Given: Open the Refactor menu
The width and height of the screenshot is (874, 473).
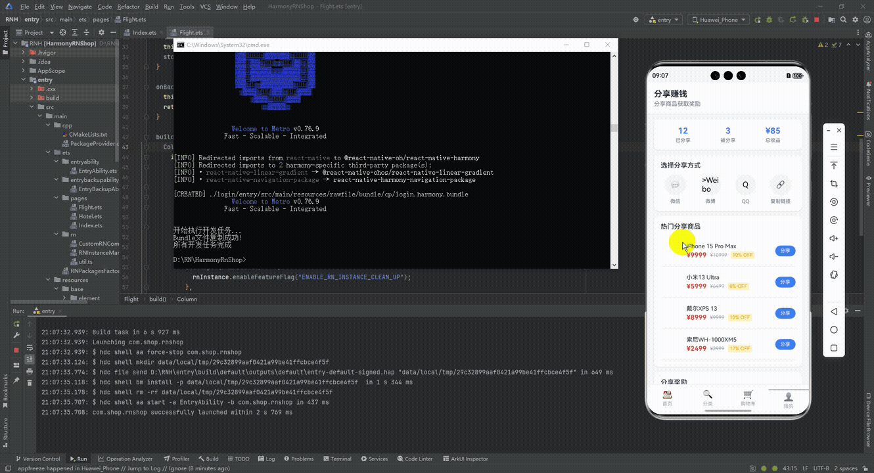Looking at the screenshot, I should coord(128,7).
